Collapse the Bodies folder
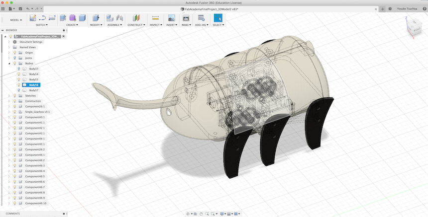428x217 pixels. (9, 64)
